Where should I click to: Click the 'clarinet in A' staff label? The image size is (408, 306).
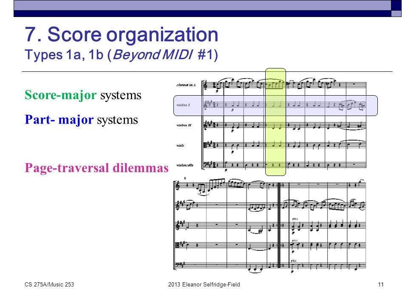[186, 85]
